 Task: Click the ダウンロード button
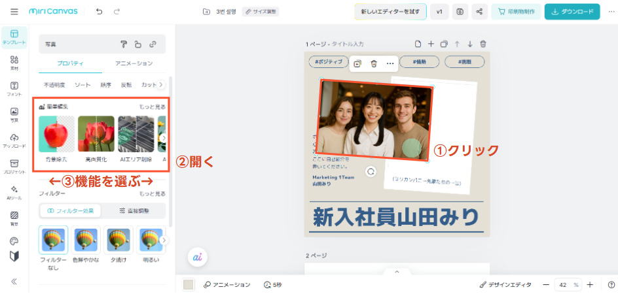point(572,12)
